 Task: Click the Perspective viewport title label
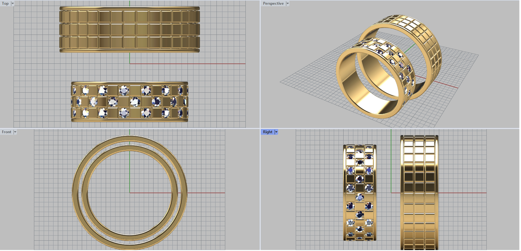coord(273,4)
